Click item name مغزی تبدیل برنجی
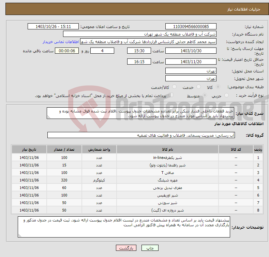269x257 pixels. [167, 188]
